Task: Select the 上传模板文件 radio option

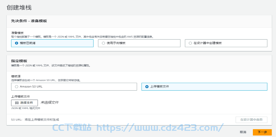Action: point(204,87)
